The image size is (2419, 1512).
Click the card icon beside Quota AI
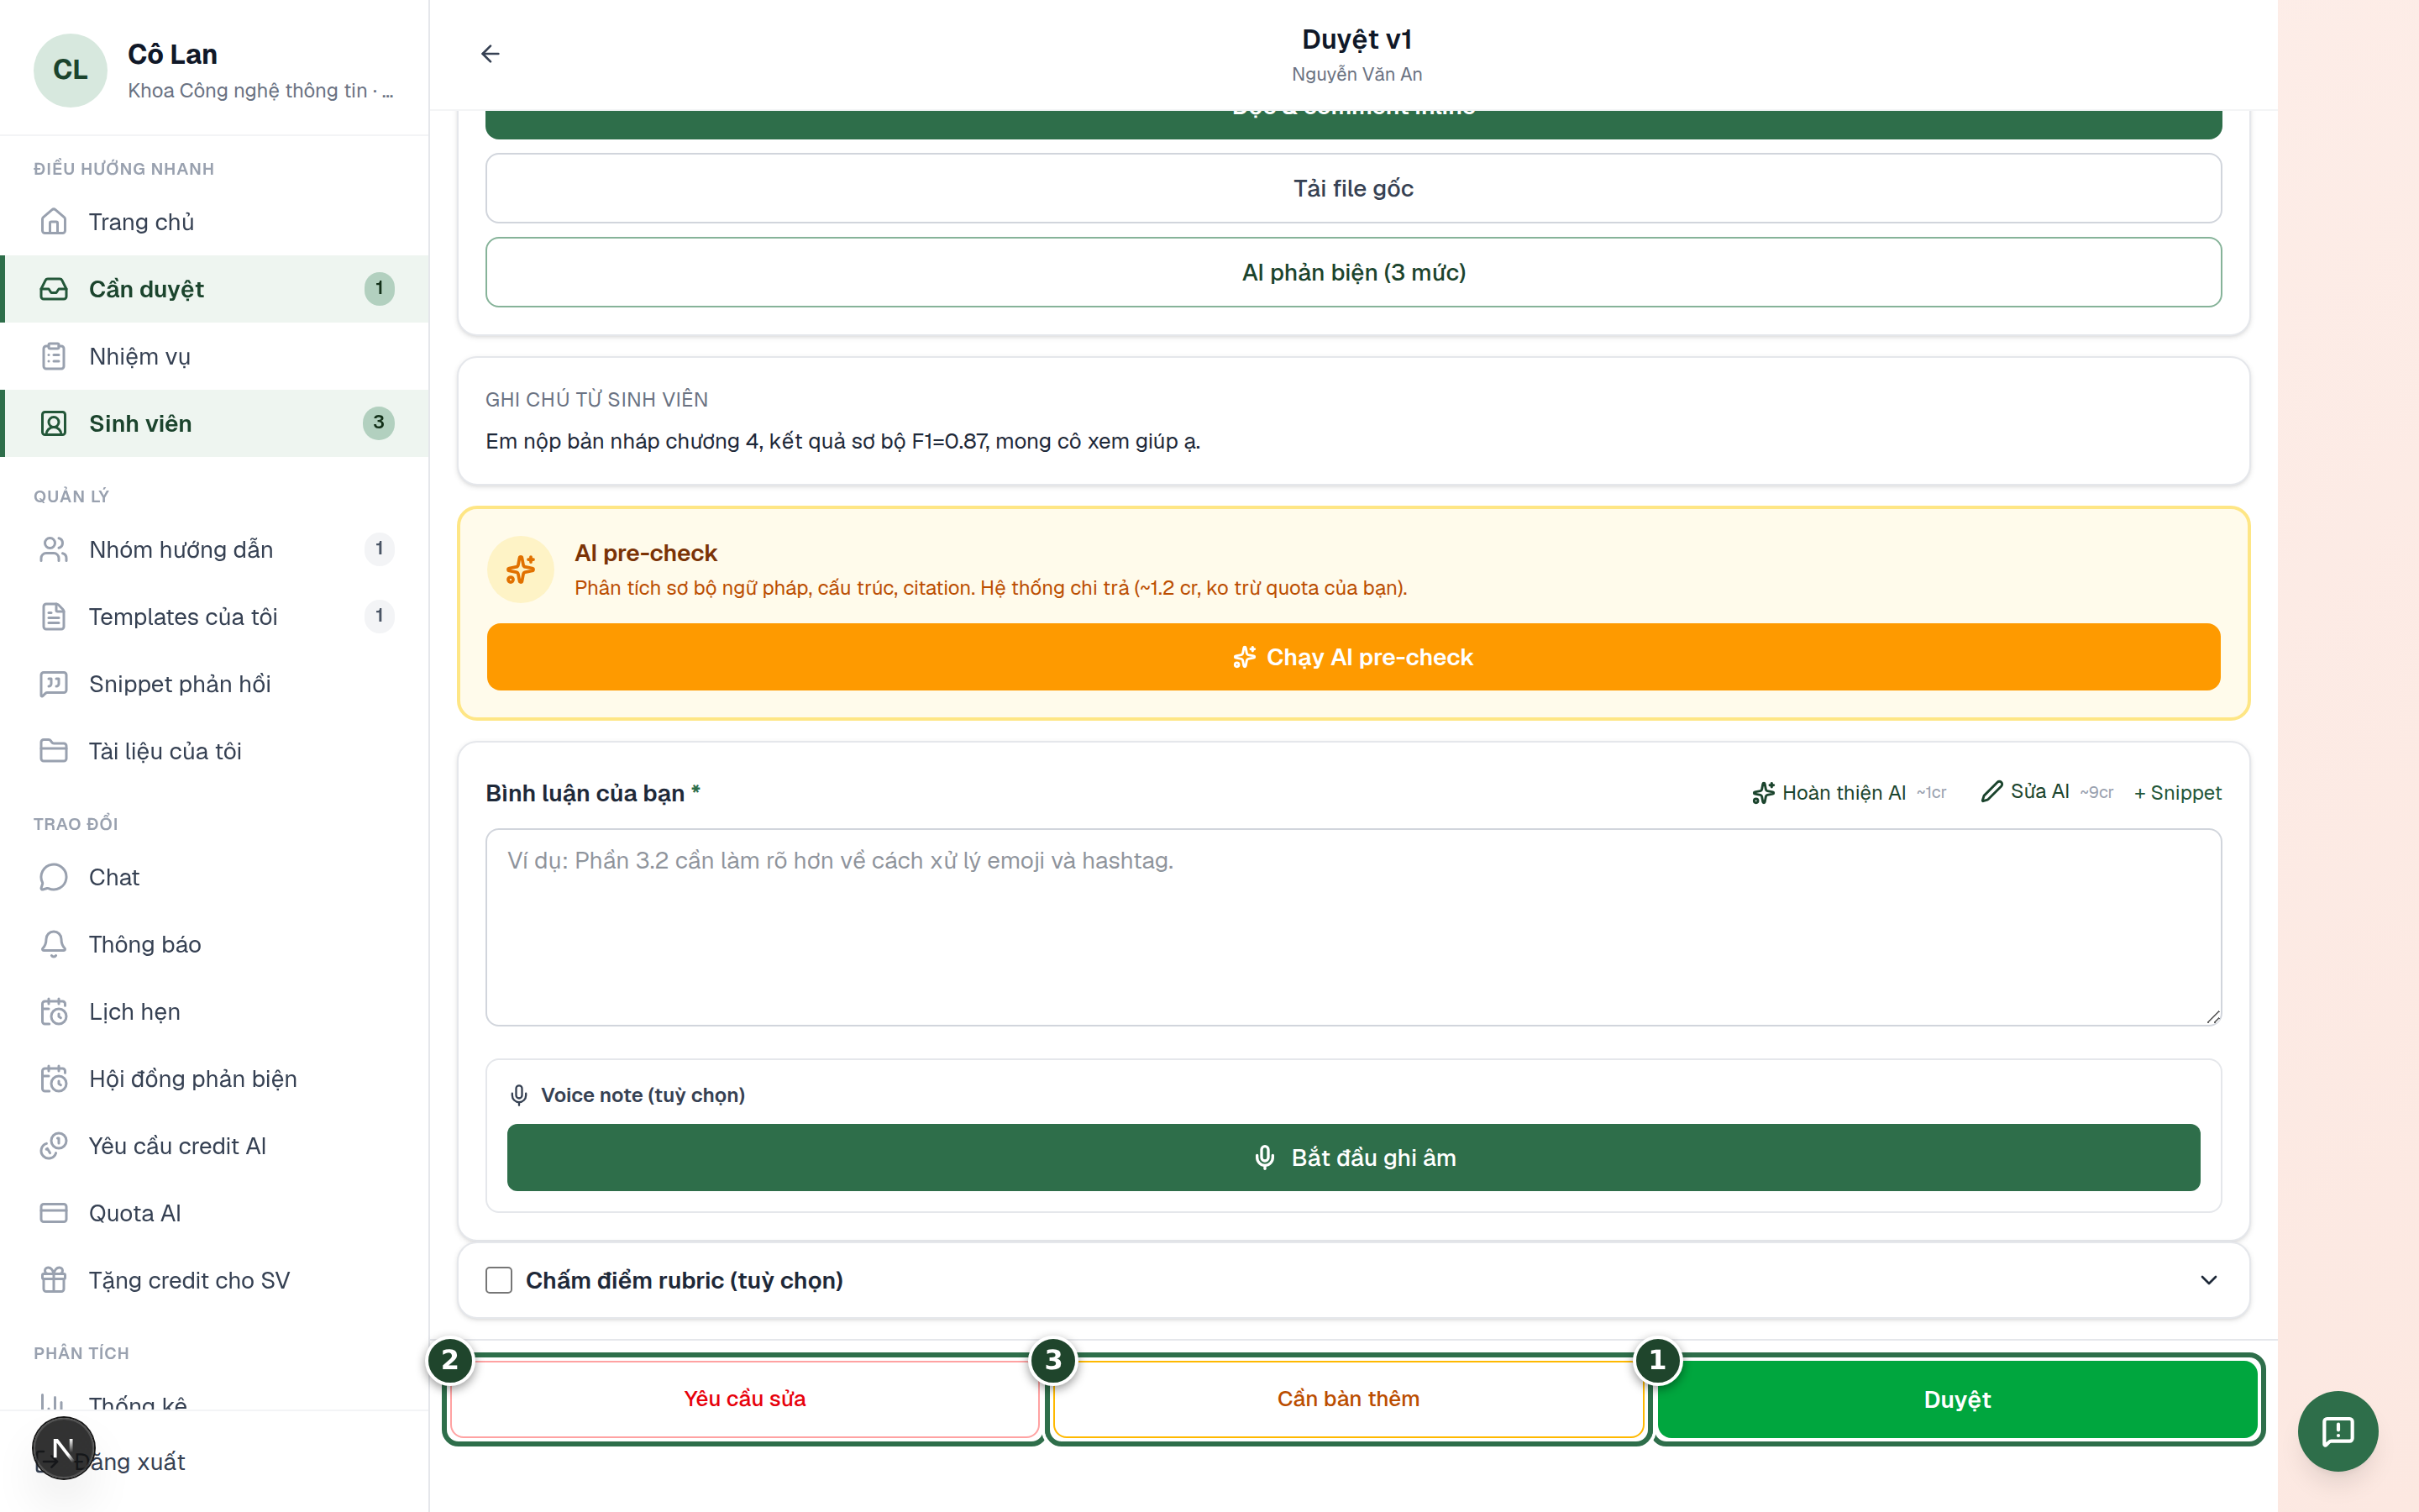[x=54, y=1213]
